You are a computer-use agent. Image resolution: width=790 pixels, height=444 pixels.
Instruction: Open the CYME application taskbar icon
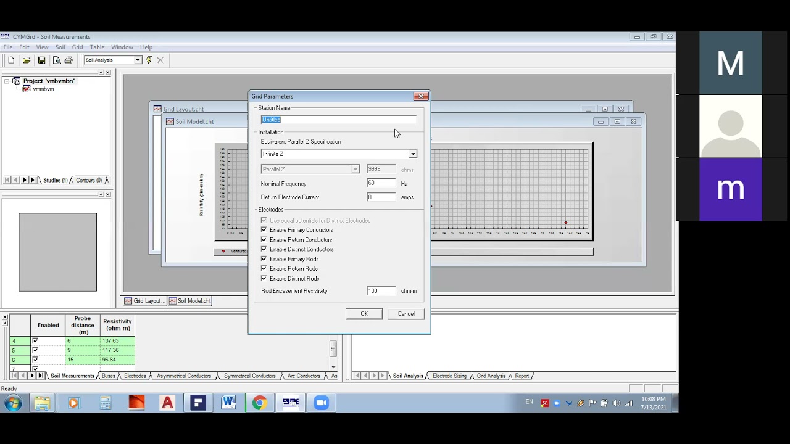(x=290, y=403)
